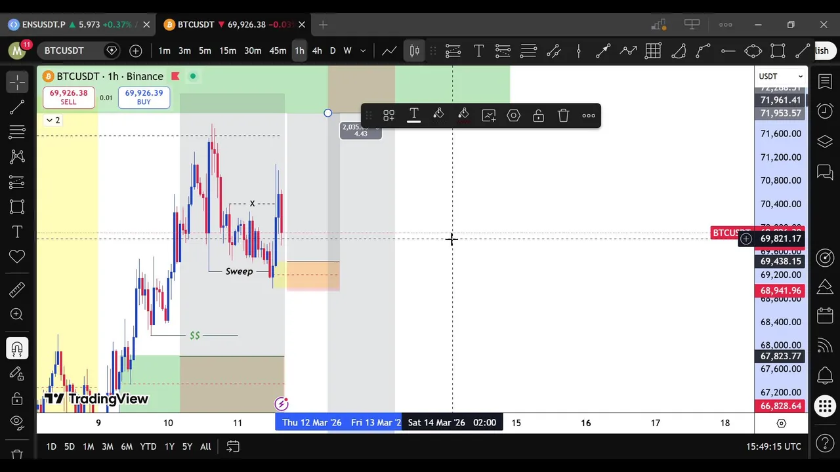Open a new tab with the plus button
840x472 pixels.
(x=323, y=25)
